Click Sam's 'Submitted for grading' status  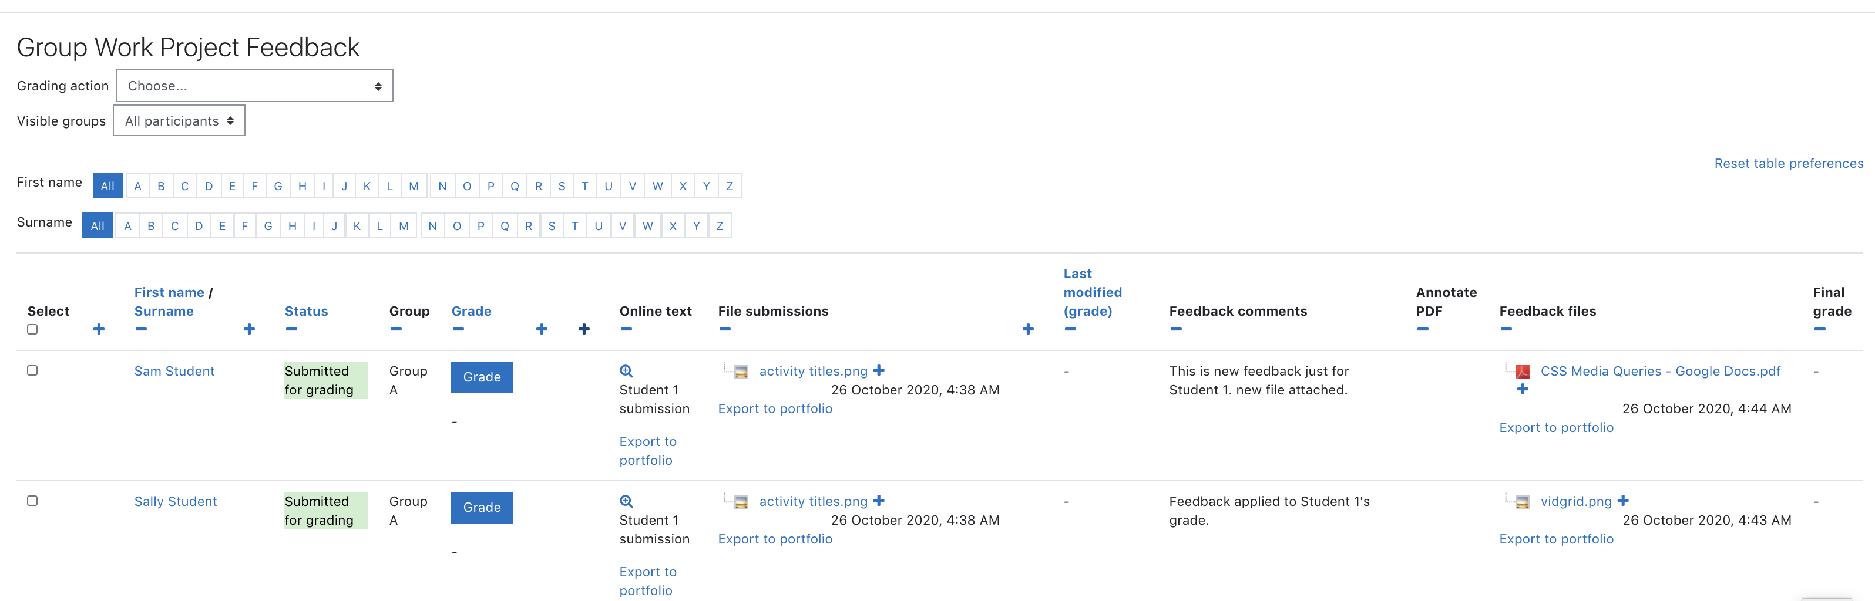pyautogui.click(x=325, y=380)
